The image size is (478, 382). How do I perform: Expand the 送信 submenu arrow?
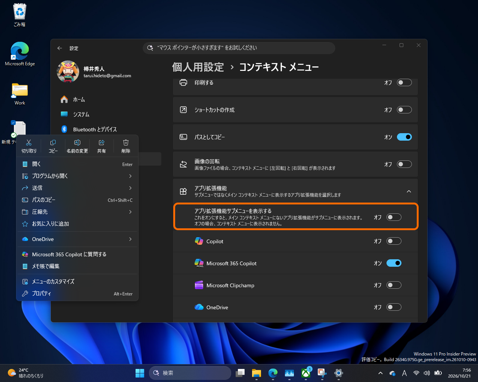pos(130,188)
